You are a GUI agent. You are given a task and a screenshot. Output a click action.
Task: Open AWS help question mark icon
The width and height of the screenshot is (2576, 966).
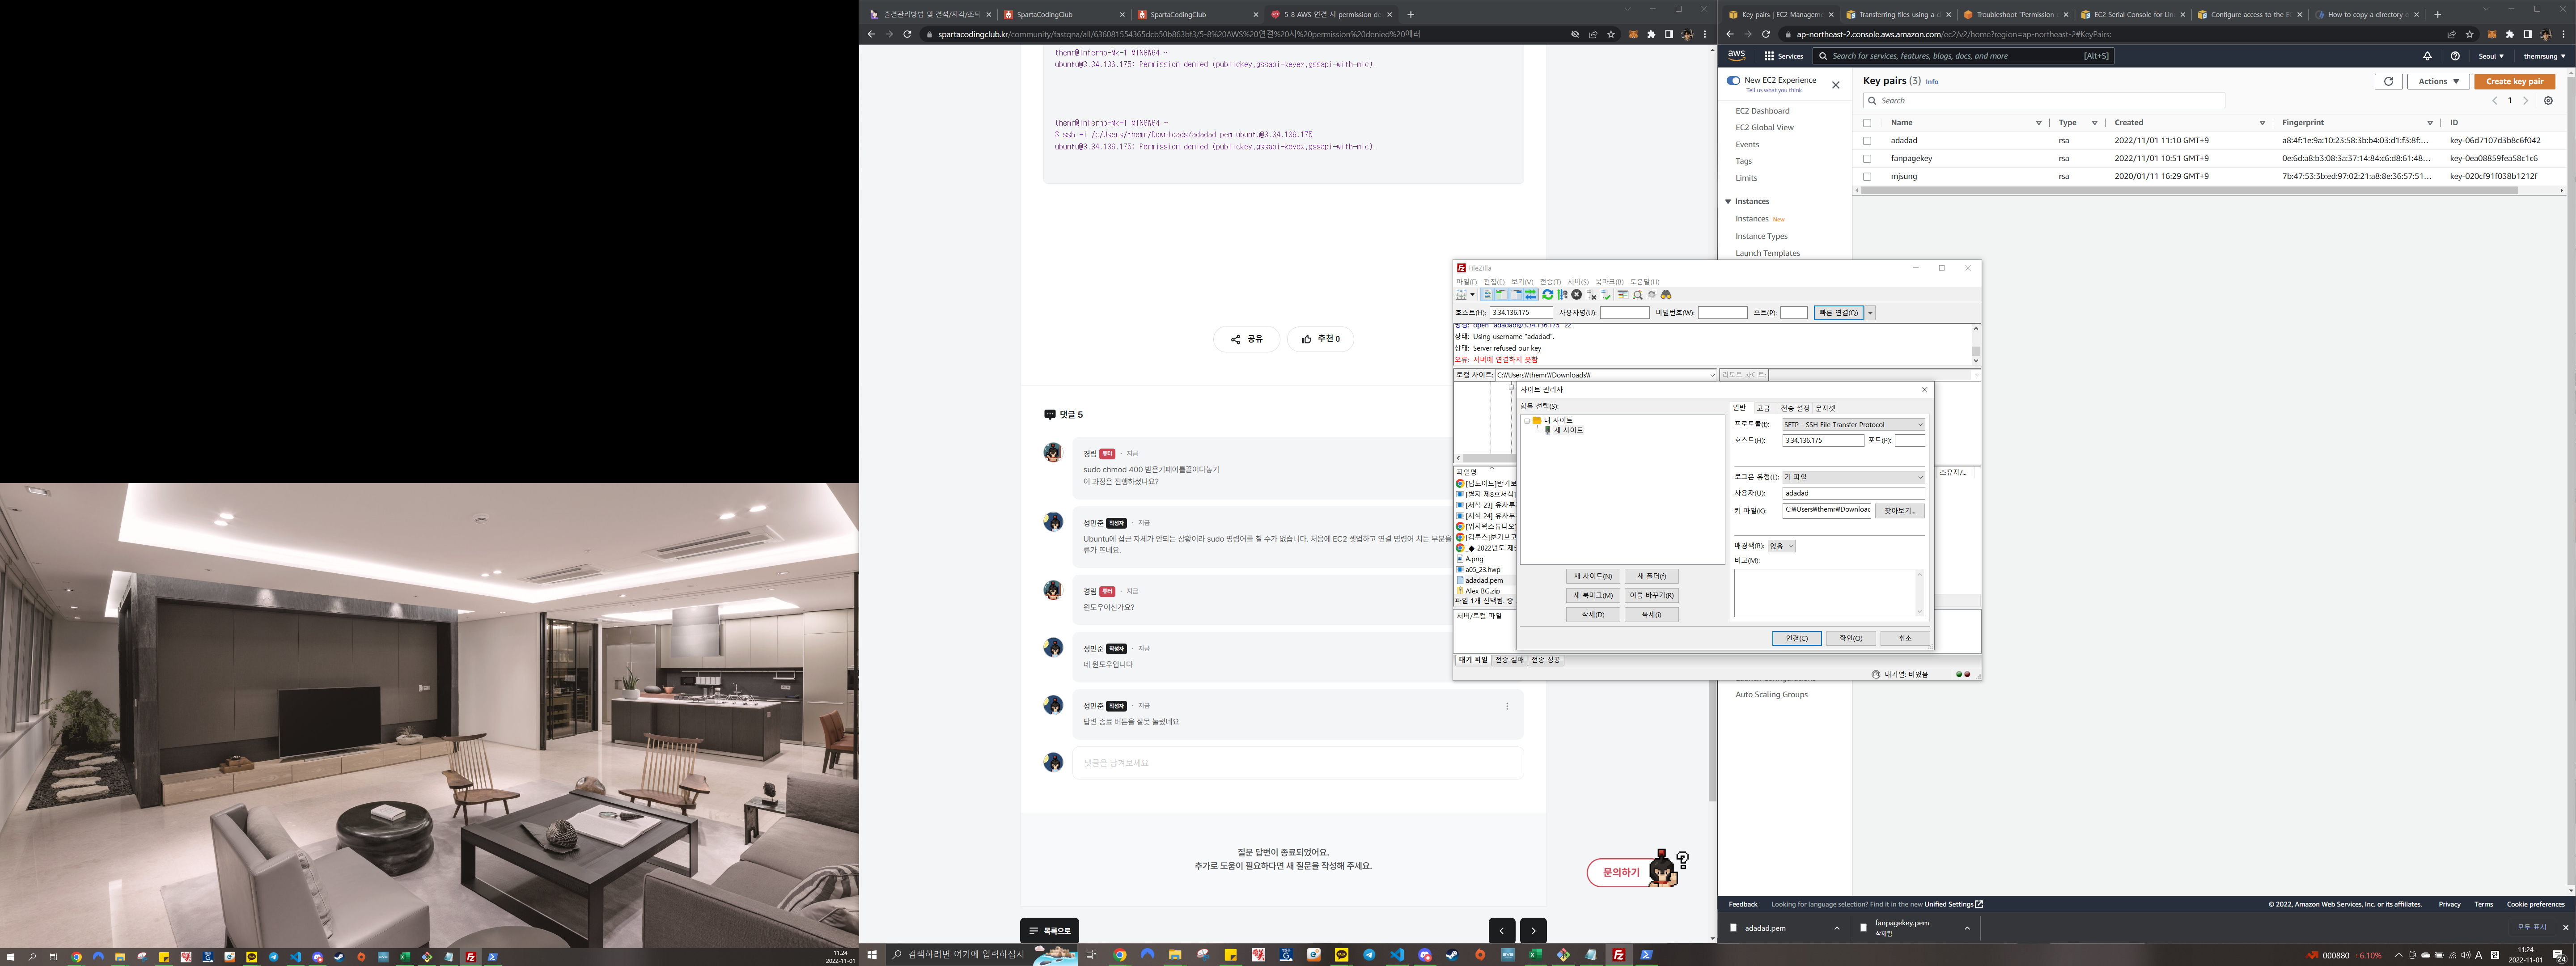click(x=2455, y=56)
